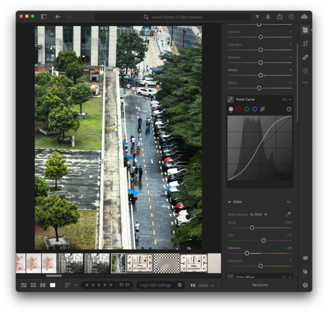Set zoom to 100%

pyautogui.click(x=203, y=285)
